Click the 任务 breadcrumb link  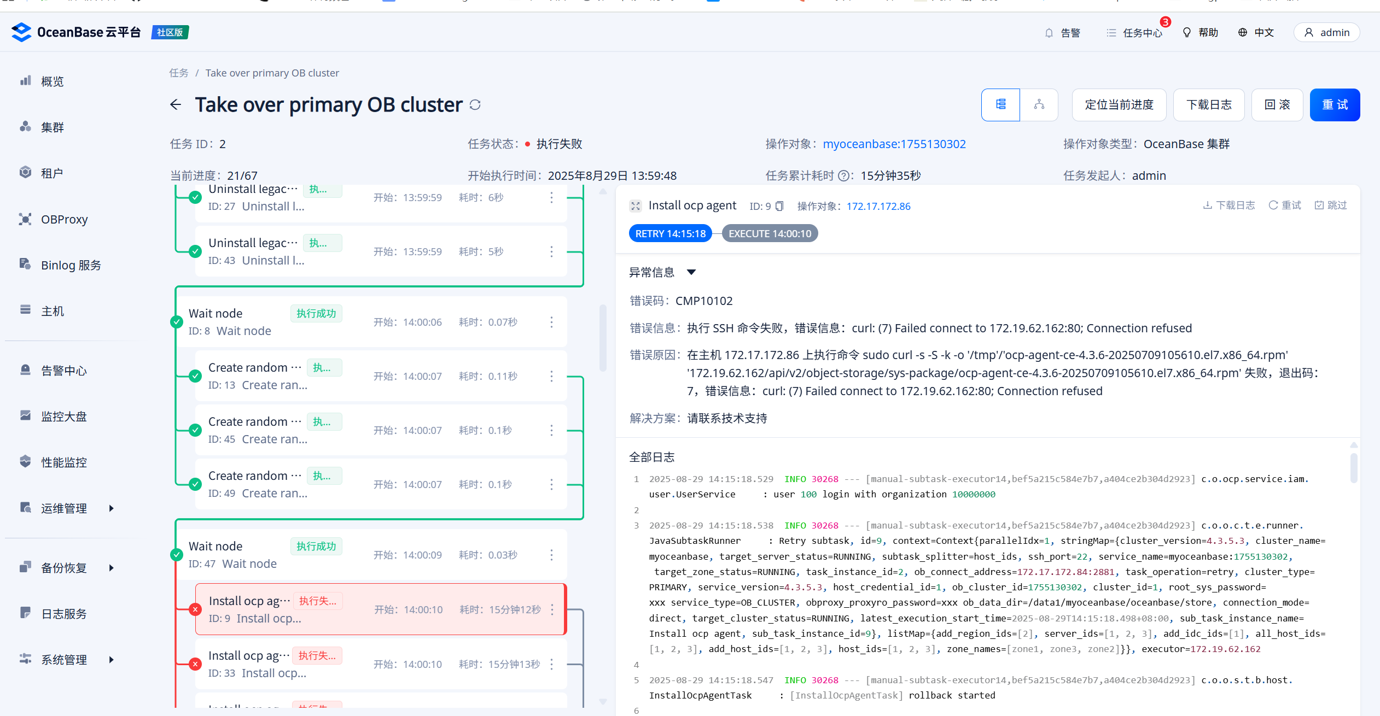[x=179, y=73]
